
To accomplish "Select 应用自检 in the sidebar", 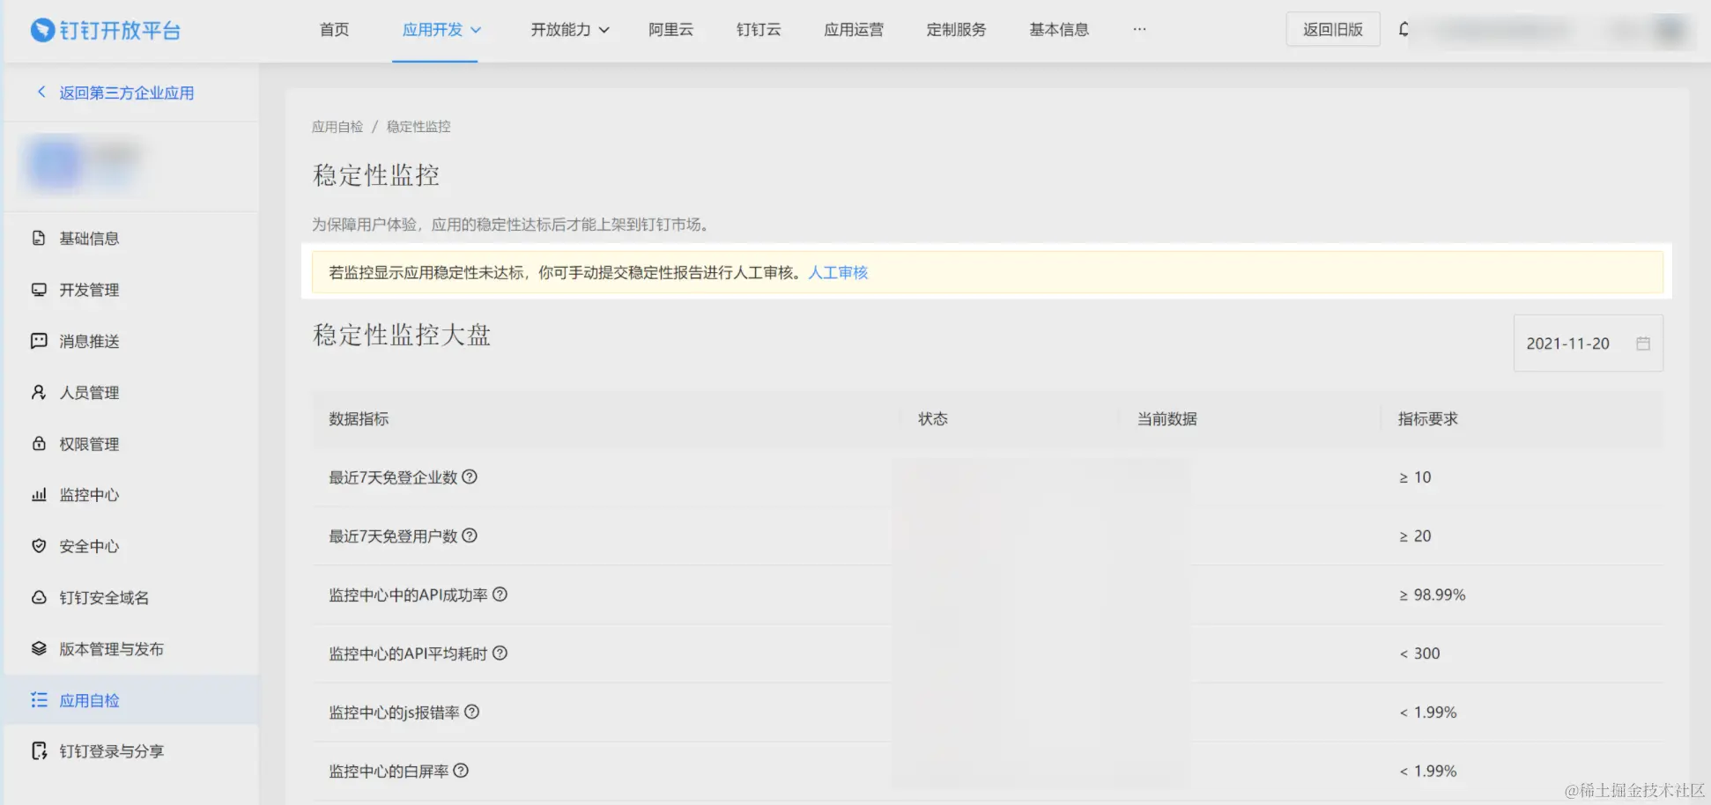I will click(132, 699).
